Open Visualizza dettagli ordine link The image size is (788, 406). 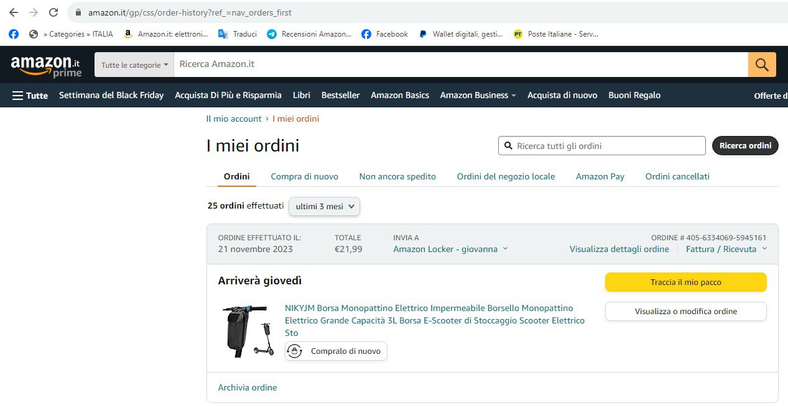[x=619, y=249]
